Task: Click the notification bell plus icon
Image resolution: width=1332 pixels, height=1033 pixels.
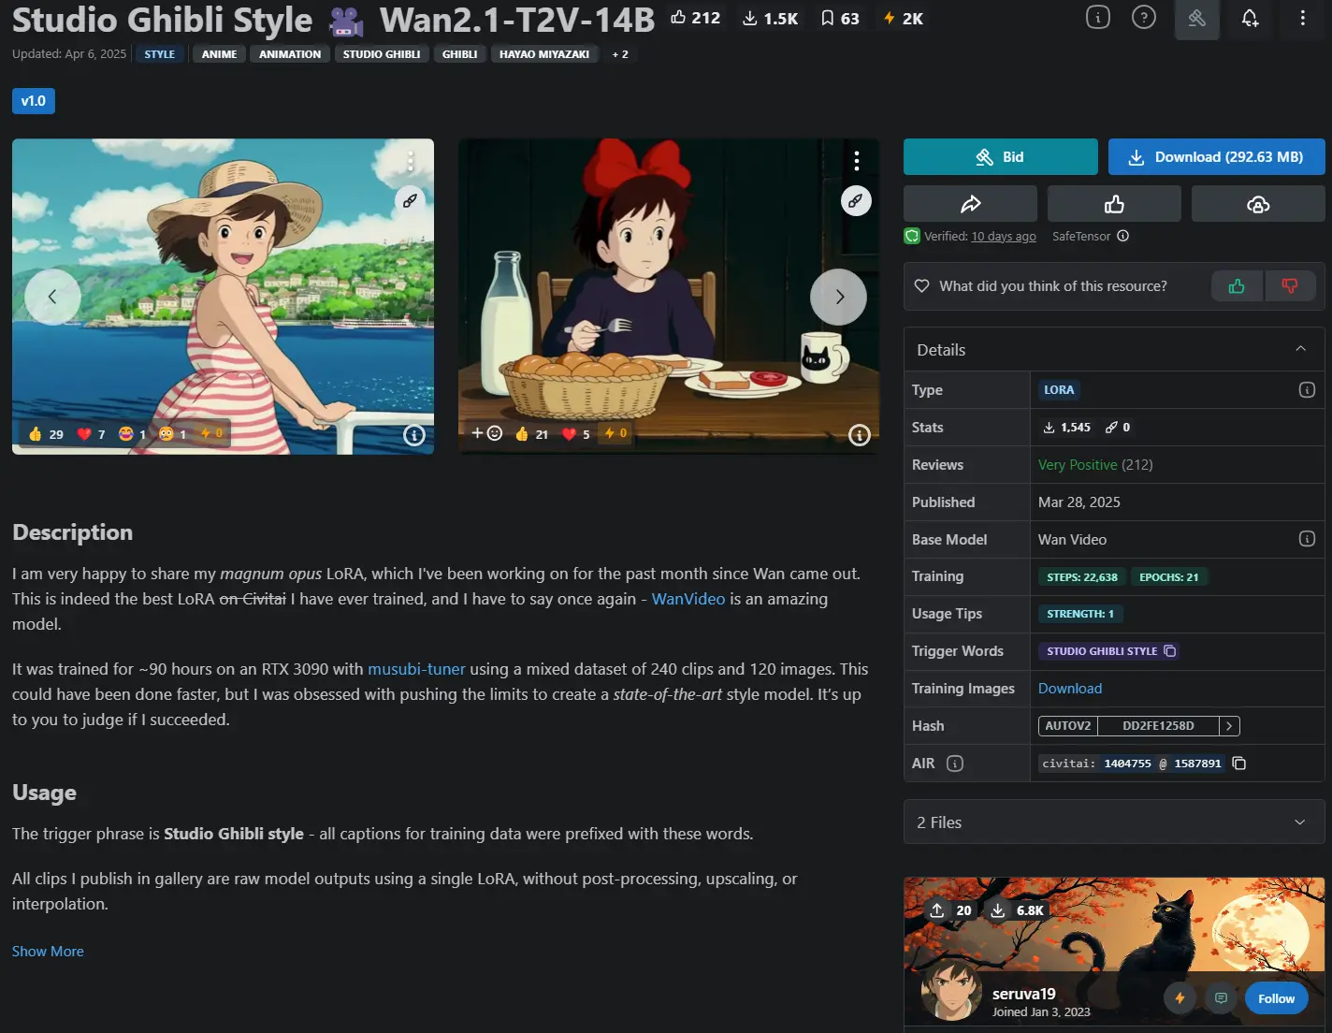Action: coord(1250,18)
